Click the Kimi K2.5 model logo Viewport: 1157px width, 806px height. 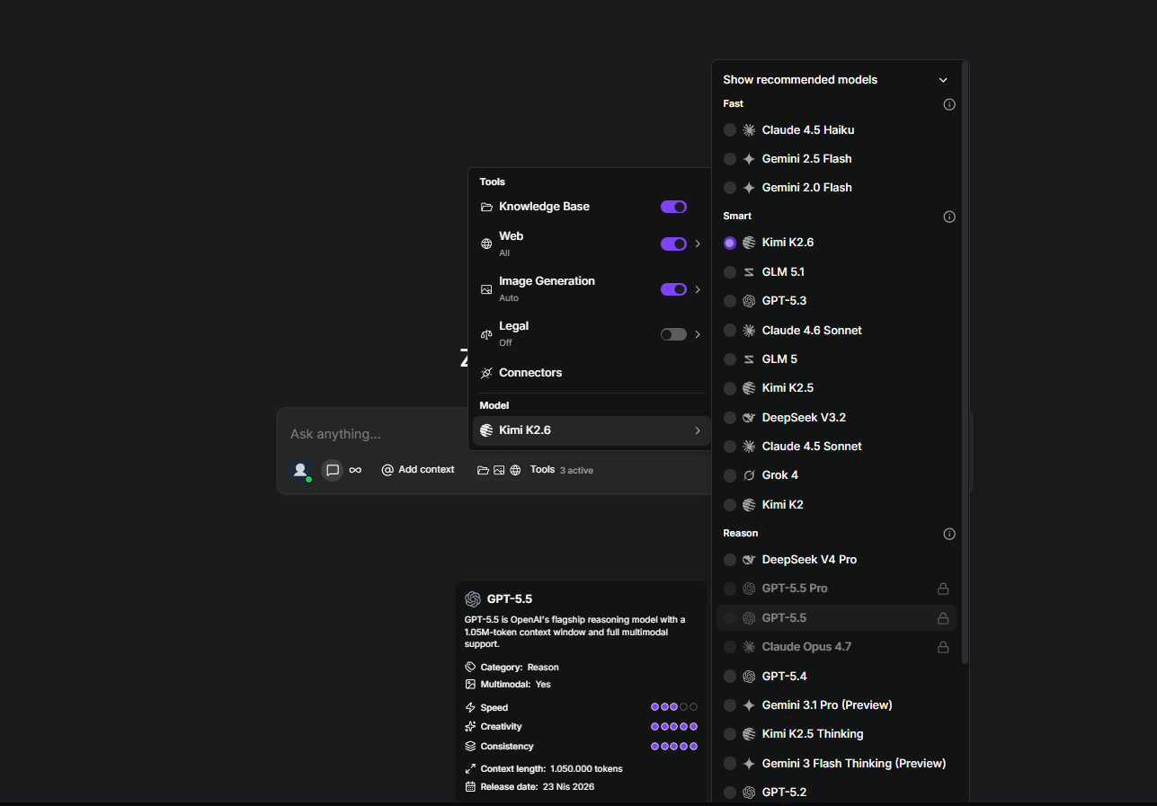click(749, 388)
